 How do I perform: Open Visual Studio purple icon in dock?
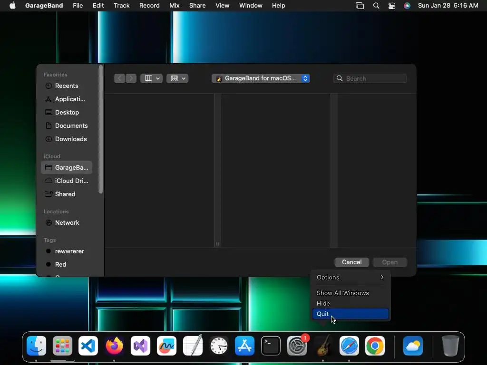pos(140,346)
